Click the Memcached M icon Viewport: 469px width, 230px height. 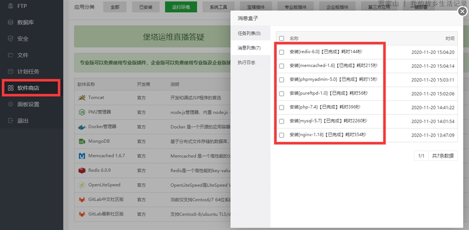point(82,156)
